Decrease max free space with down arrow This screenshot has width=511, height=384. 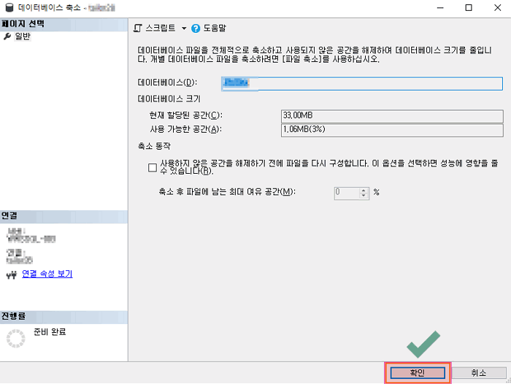point(364,196)
